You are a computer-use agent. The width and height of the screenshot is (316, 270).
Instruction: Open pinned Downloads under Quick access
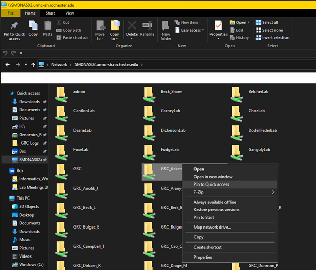coord(29,102)
